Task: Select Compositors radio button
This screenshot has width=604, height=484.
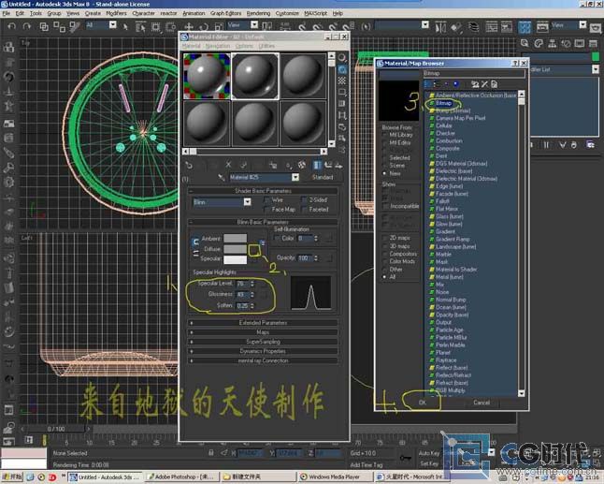Action: 384,254
